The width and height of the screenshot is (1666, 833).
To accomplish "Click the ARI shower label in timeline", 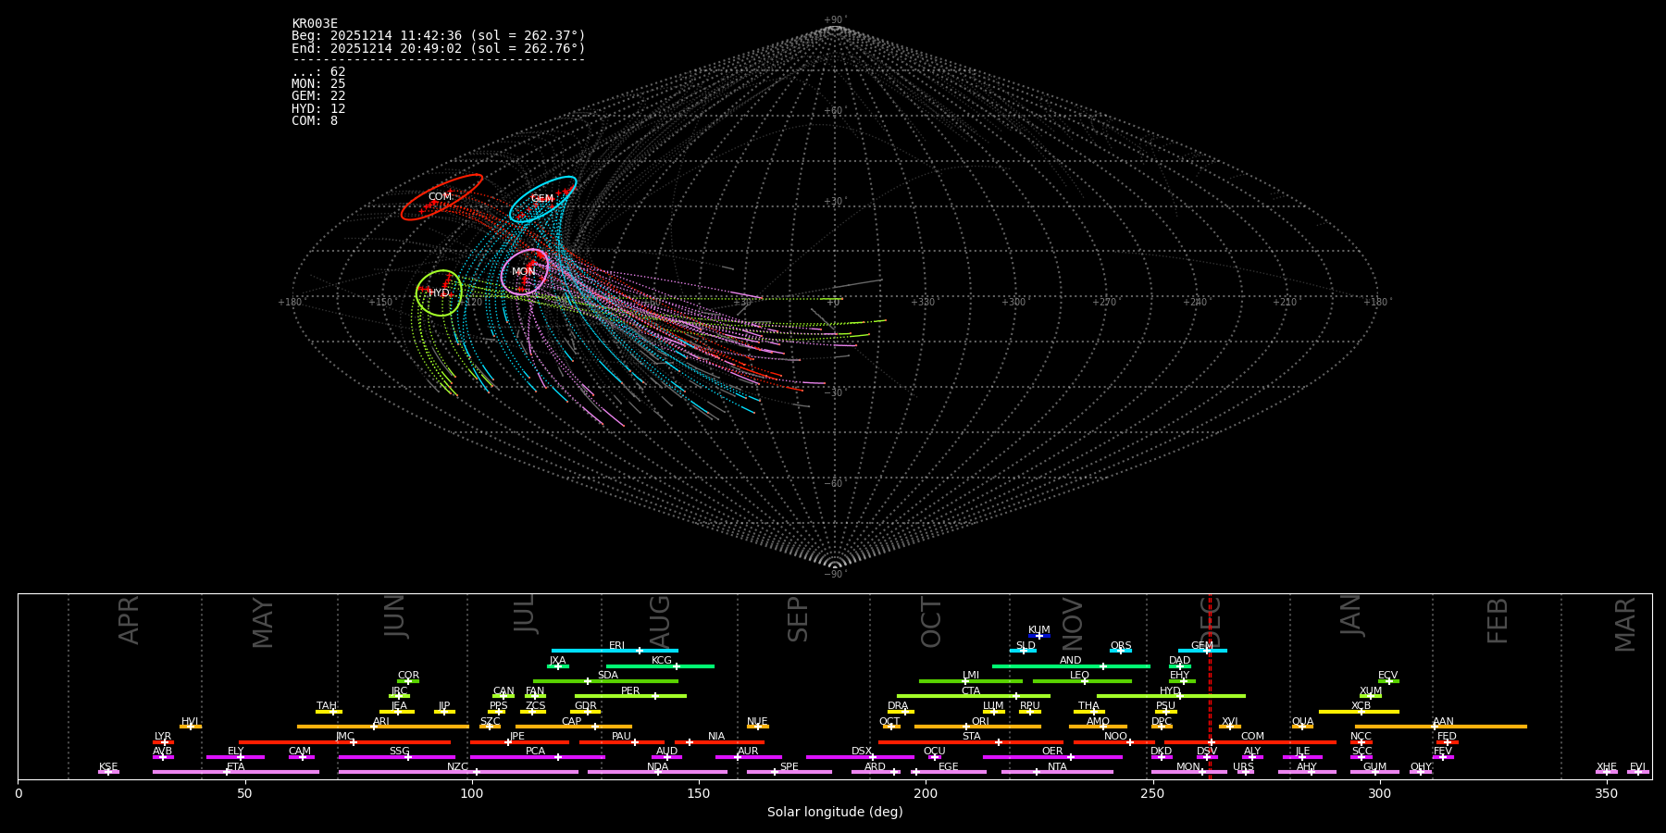I will pyautogui.click(x=381, y=722).
